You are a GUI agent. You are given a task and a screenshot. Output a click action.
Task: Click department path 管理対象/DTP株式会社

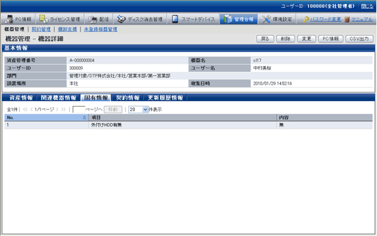(119, 76)
